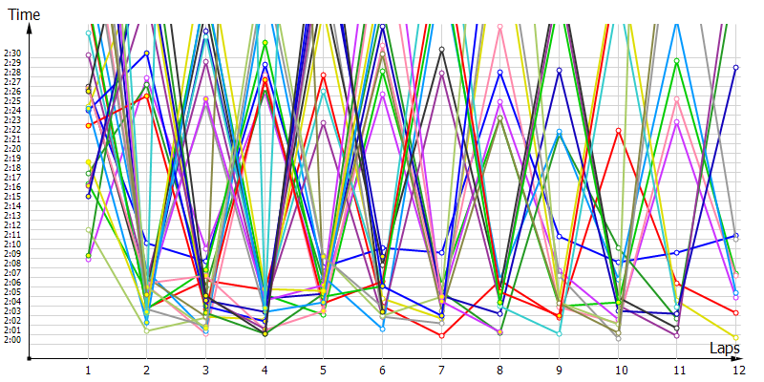Click red lowest data point at lap 7

[x=441, y=335]
